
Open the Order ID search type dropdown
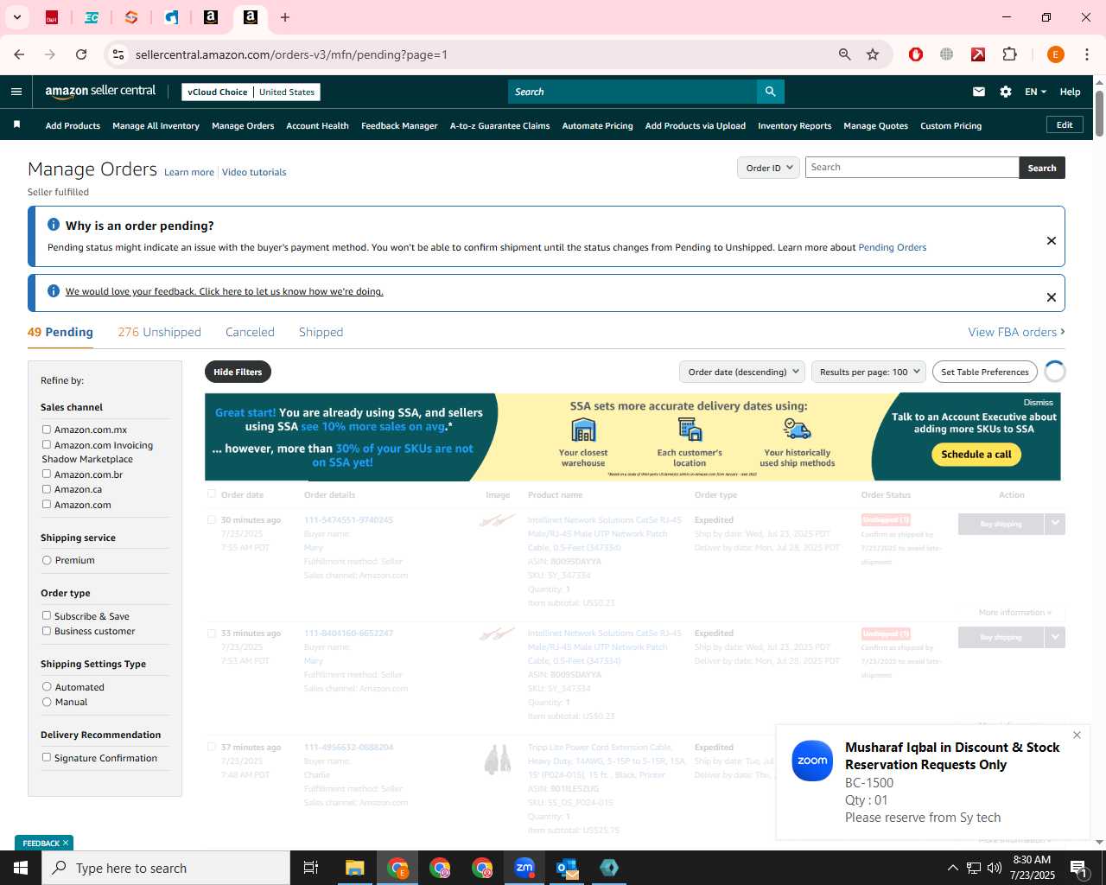coord(768,168)
